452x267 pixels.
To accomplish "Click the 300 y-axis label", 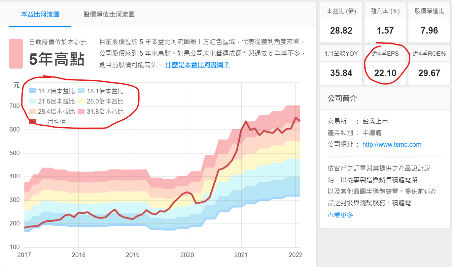I will pyautogui.click(x=15, y=200).
